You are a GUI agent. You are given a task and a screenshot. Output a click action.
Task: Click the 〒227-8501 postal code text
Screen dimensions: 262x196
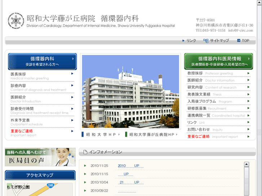[205, 20]
